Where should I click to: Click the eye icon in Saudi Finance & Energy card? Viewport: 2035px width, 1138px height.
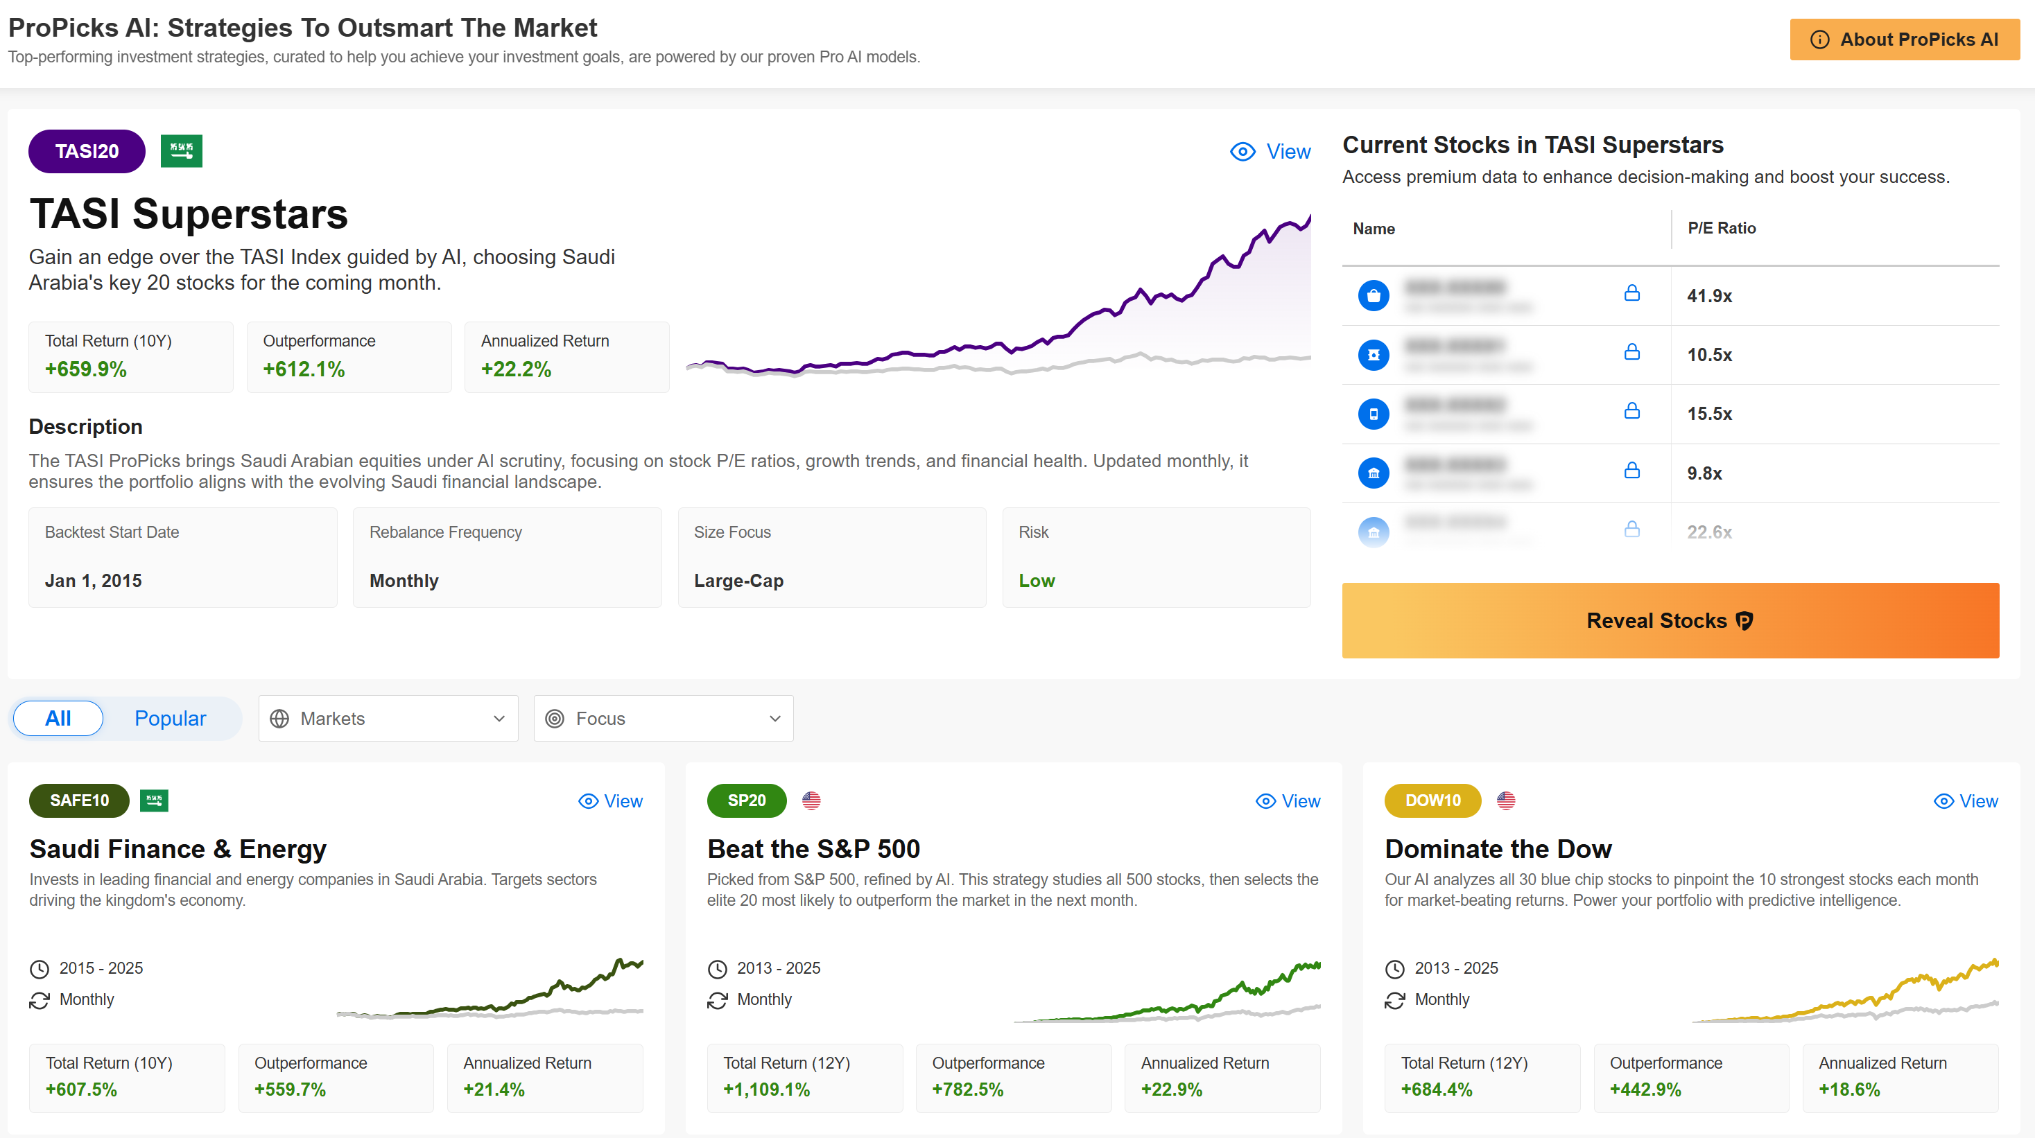point(589,802)
